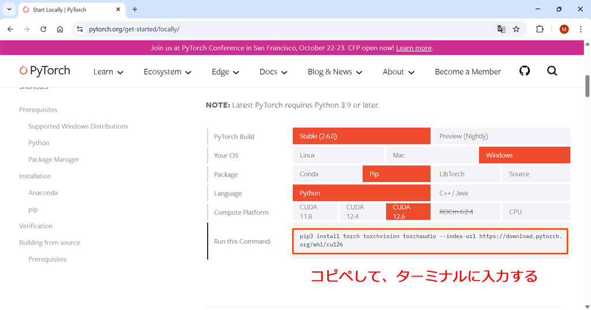This screenshot has width=591, height=310.
Task: Open the browser home page icon
Action: coord(60,29)
